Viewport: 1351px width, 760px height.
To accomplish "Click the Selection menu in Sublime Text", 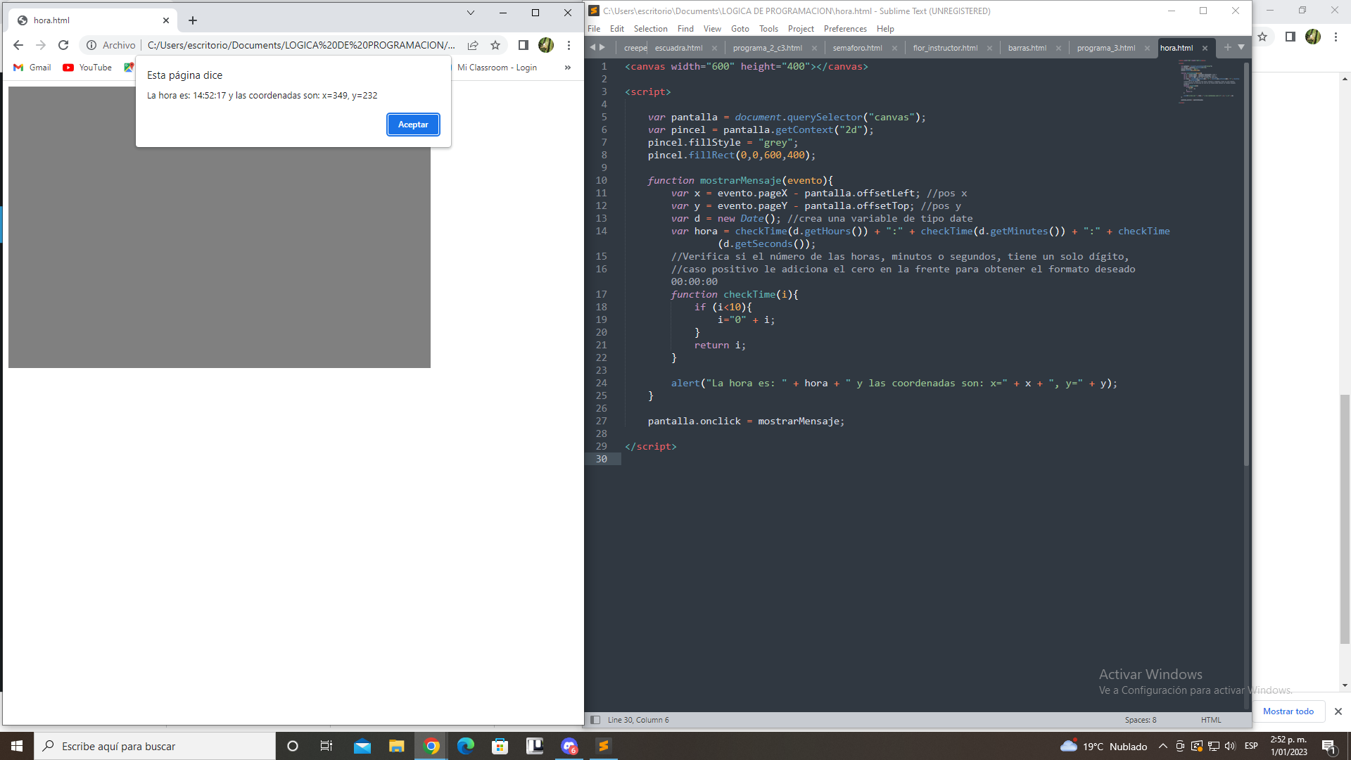I will pos(650,28).
